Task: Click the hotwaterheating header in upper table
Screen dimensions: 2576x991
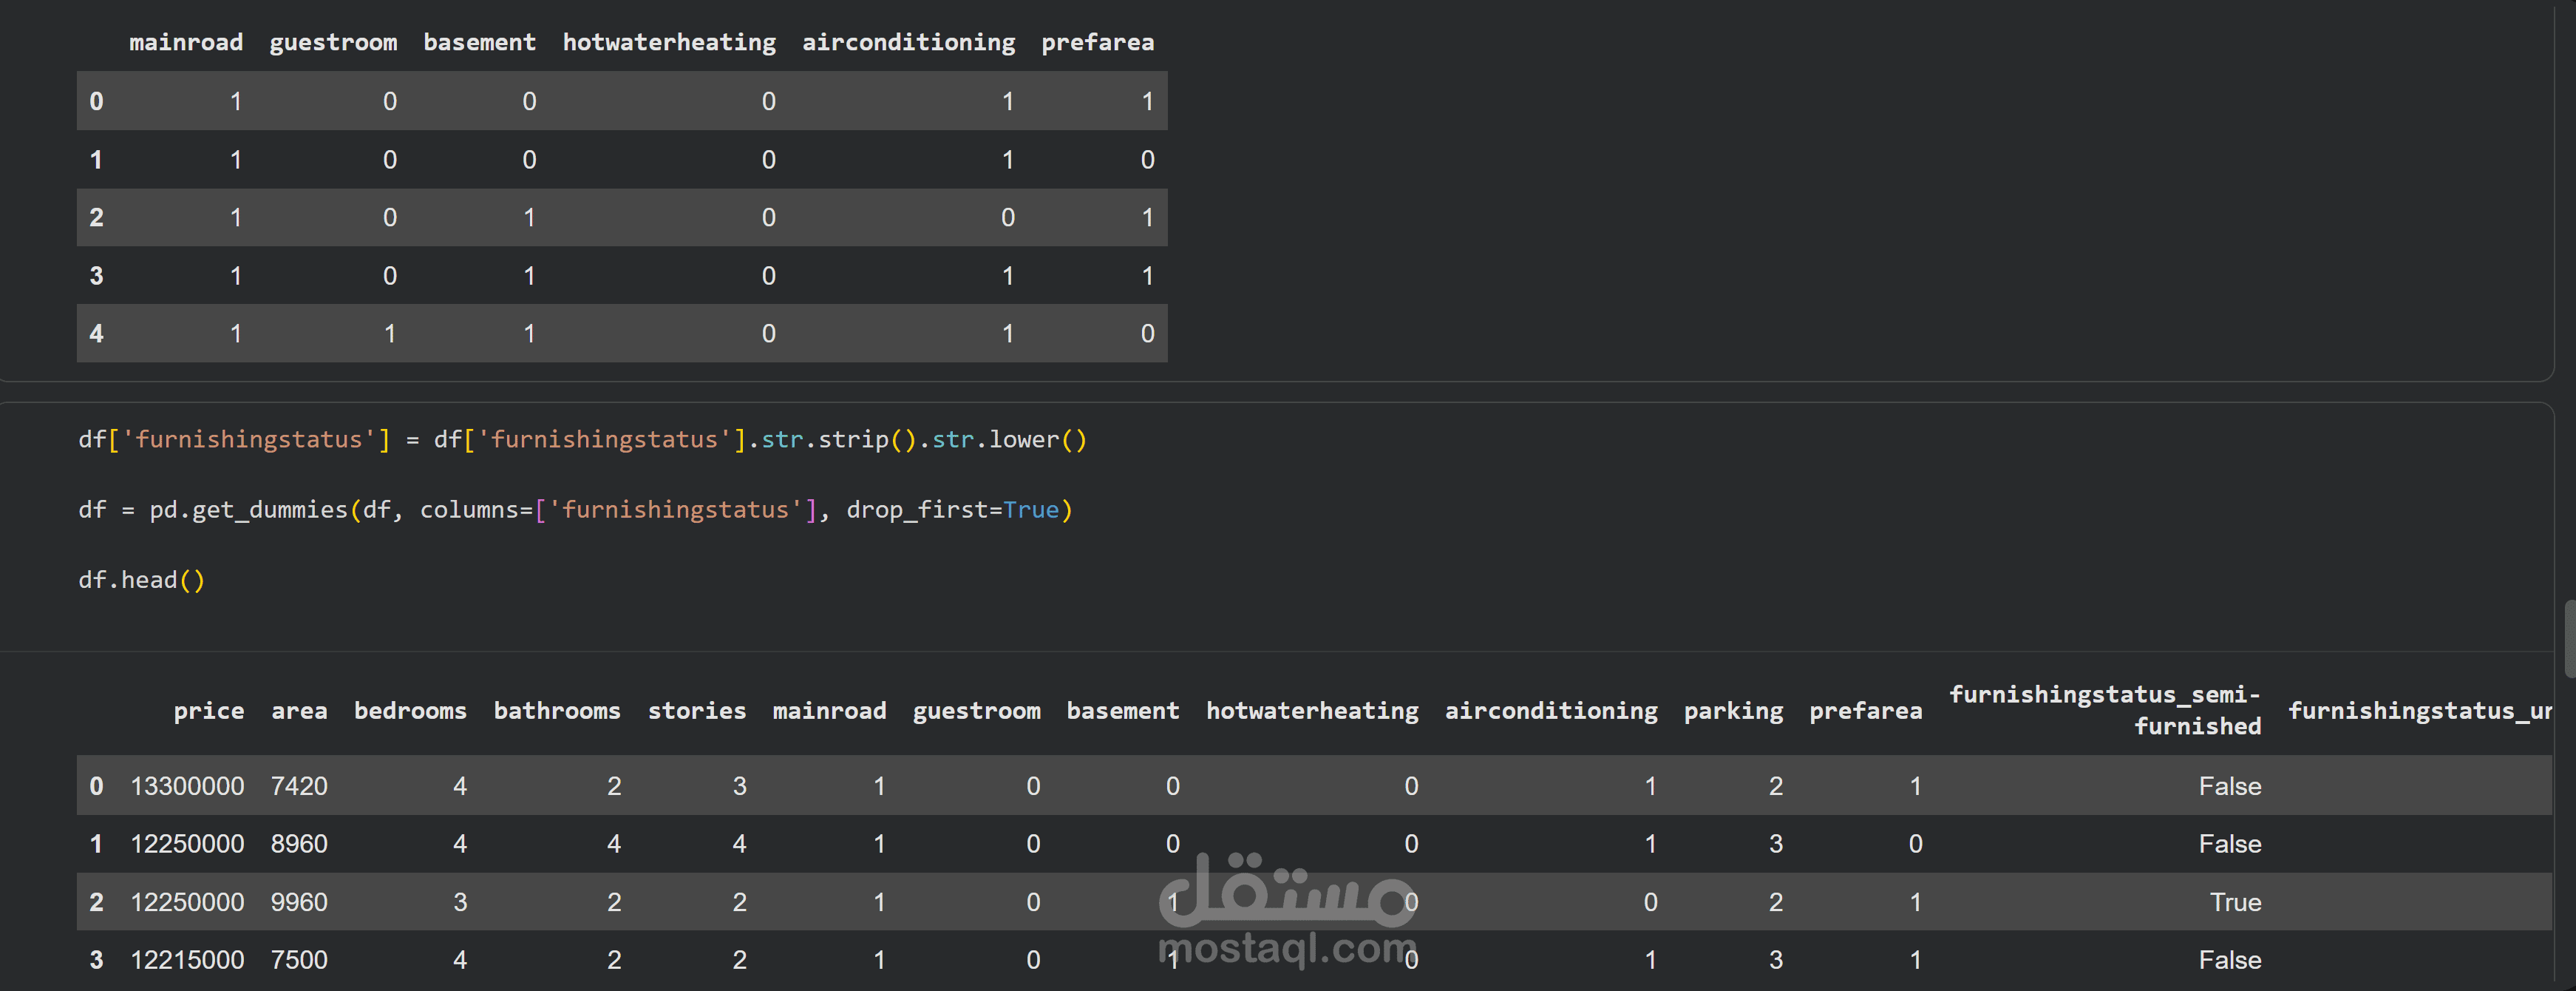Action: 669,42
